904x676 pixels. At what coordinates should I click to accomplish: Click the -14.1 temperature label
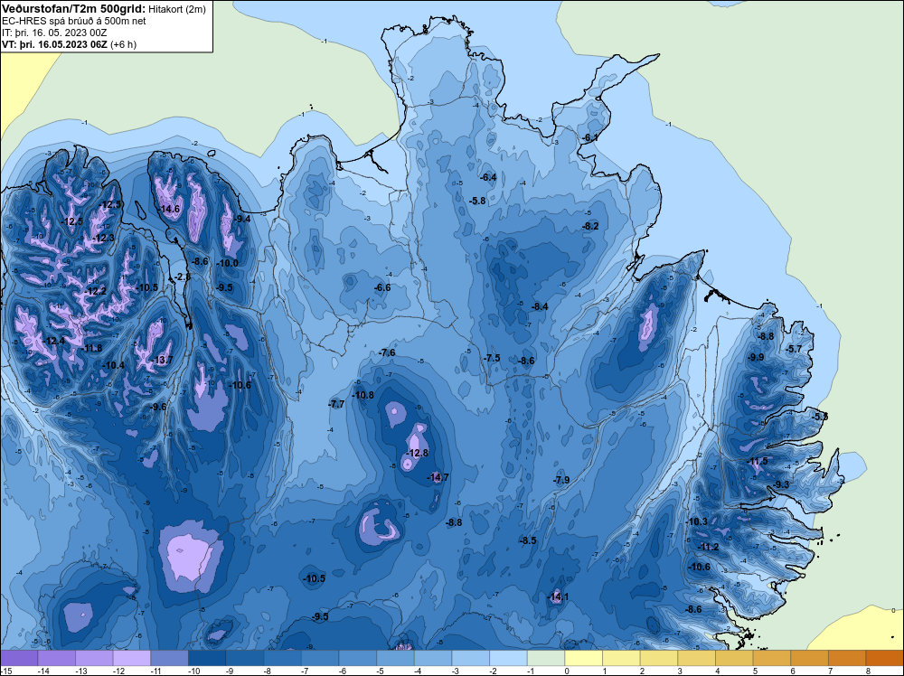pyautogui.click(x=558, y=596)
